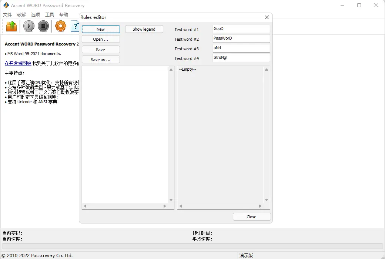Screen dimensions: 385x259
Task: Click the Test word #3 label
Action: pyautogui.click(x=187, y=49)
